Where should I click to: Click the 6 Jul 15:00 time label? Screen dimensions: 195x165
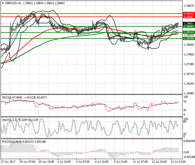coord(102,162)
